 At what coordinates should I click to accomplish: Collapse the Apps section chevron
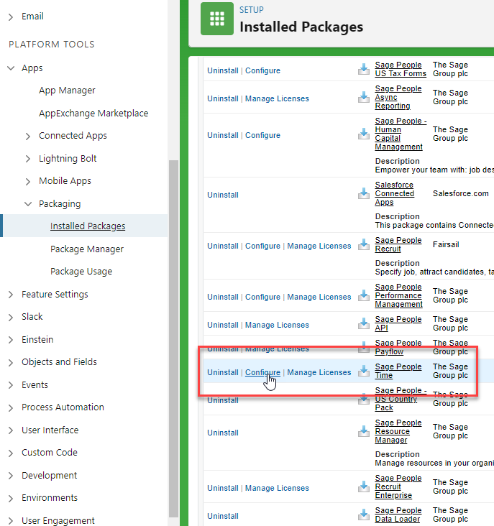tap(11, 68)
